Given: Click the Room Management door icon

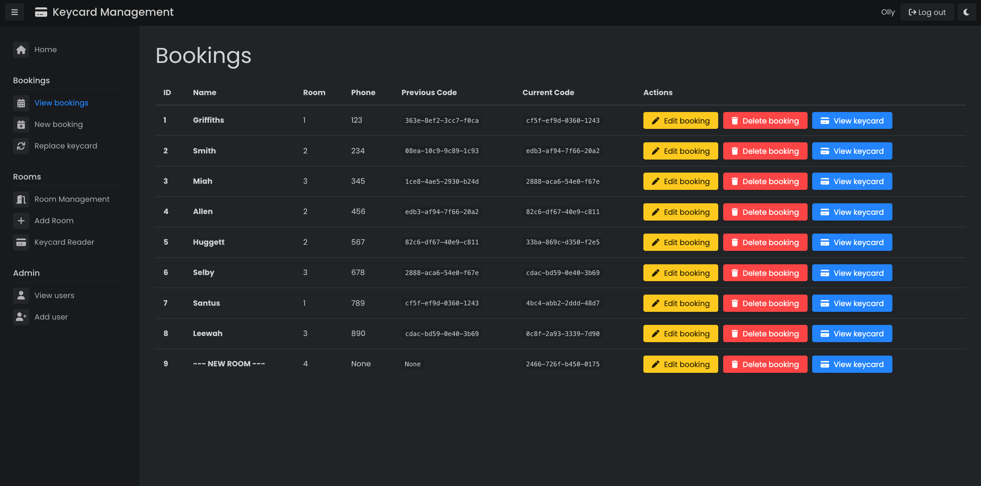Looking at the screenshot, I should pos(21,199).
